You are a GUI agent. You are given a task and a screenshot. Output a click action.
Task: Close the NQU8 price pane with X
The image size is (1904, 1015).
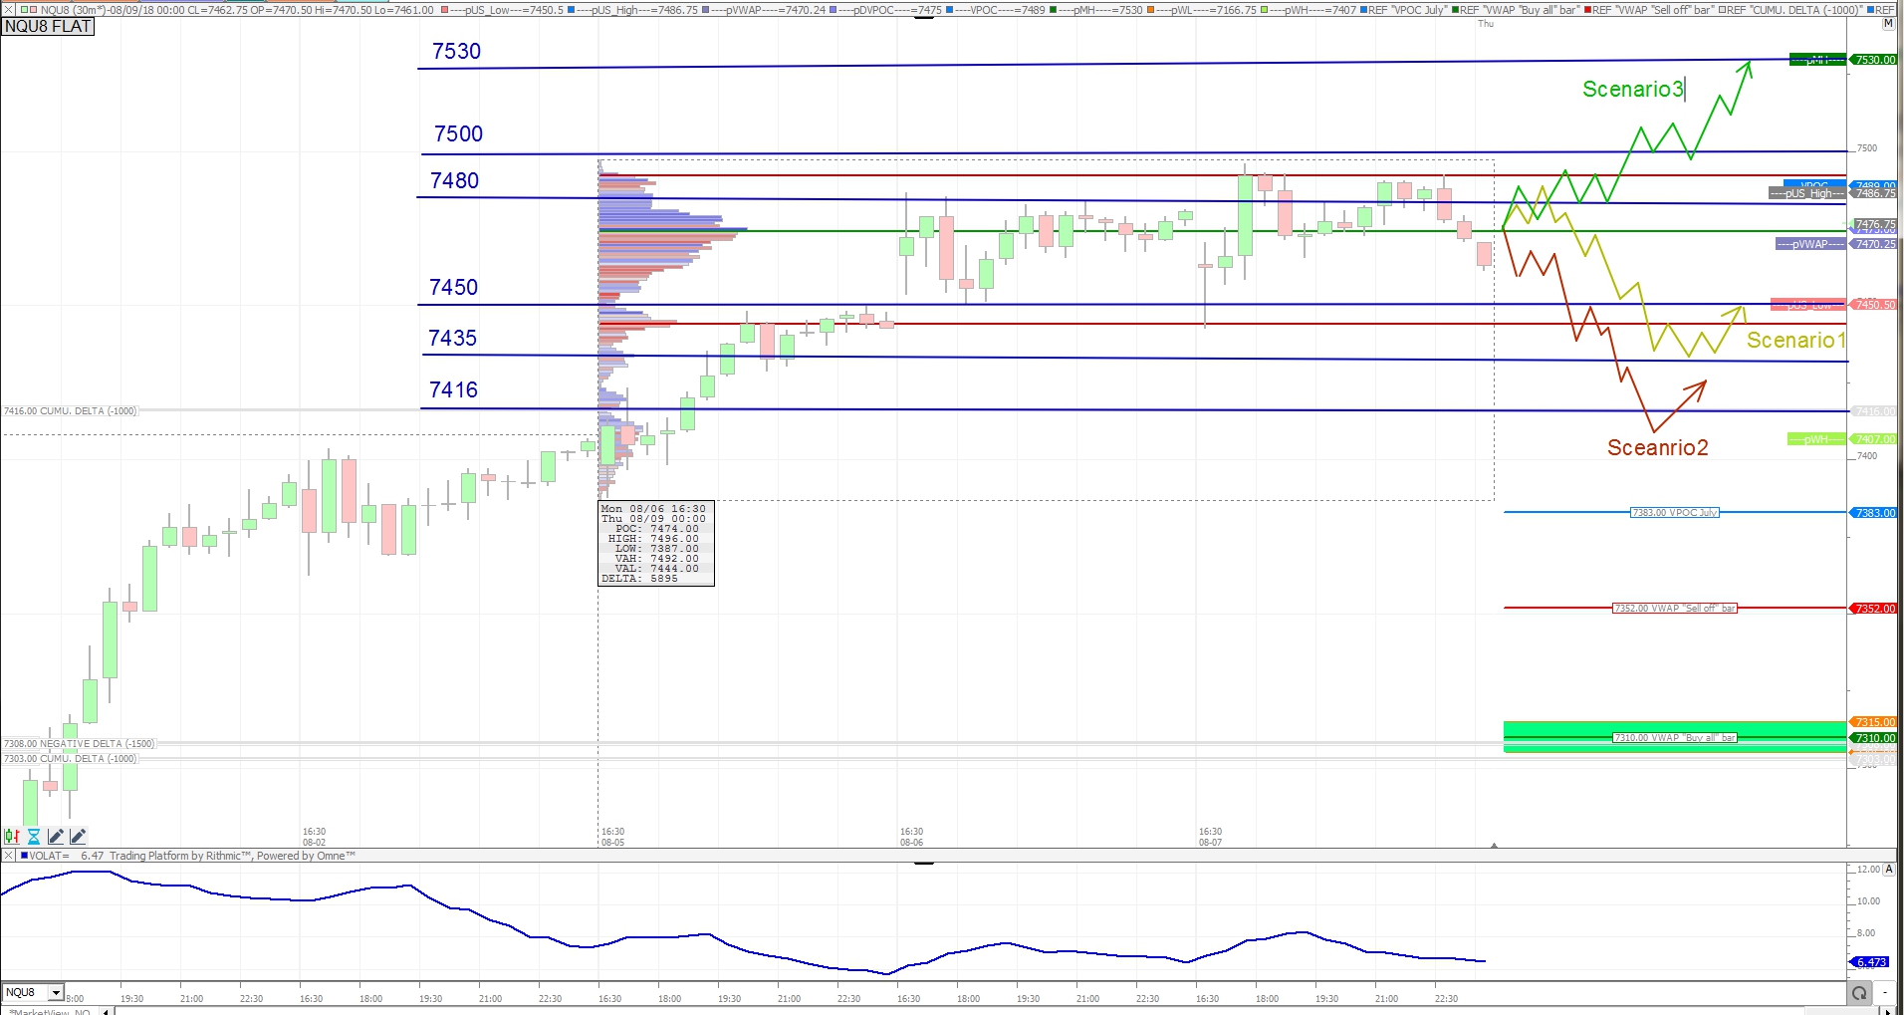point(8,10)
